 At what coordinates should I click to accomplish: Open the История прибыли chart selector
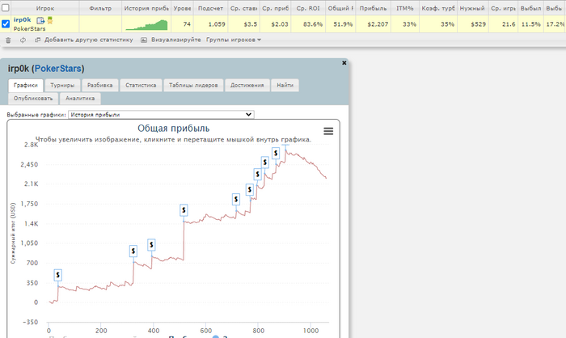161,115
